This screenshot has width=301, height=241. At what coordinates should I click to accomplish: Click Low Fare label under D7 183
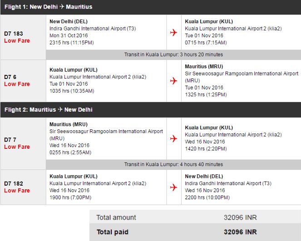click(x=17, y=41)
